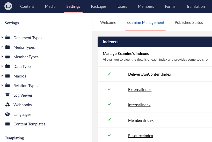
Task: Click the Macros folder icon
Action: pos(8,76)
